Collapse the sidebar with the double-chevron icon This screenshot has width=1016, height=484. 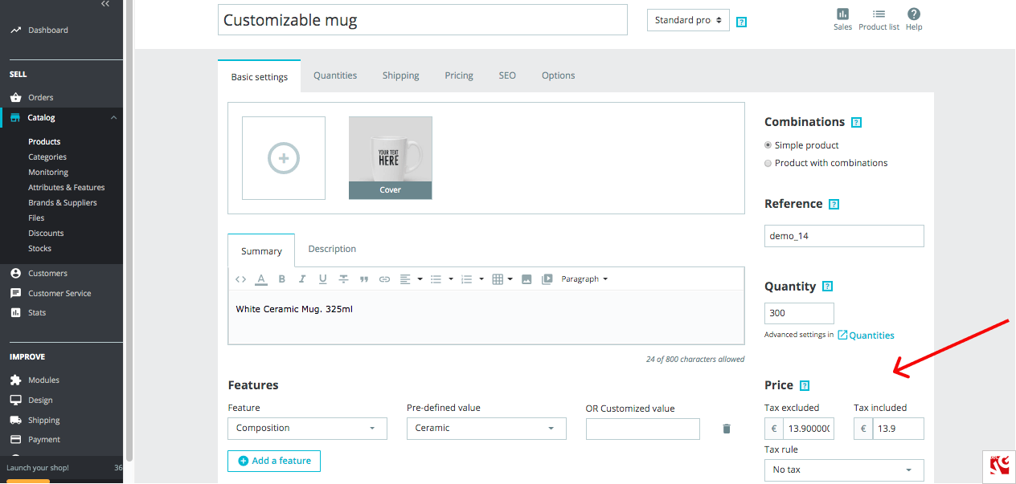pos(105,4)
